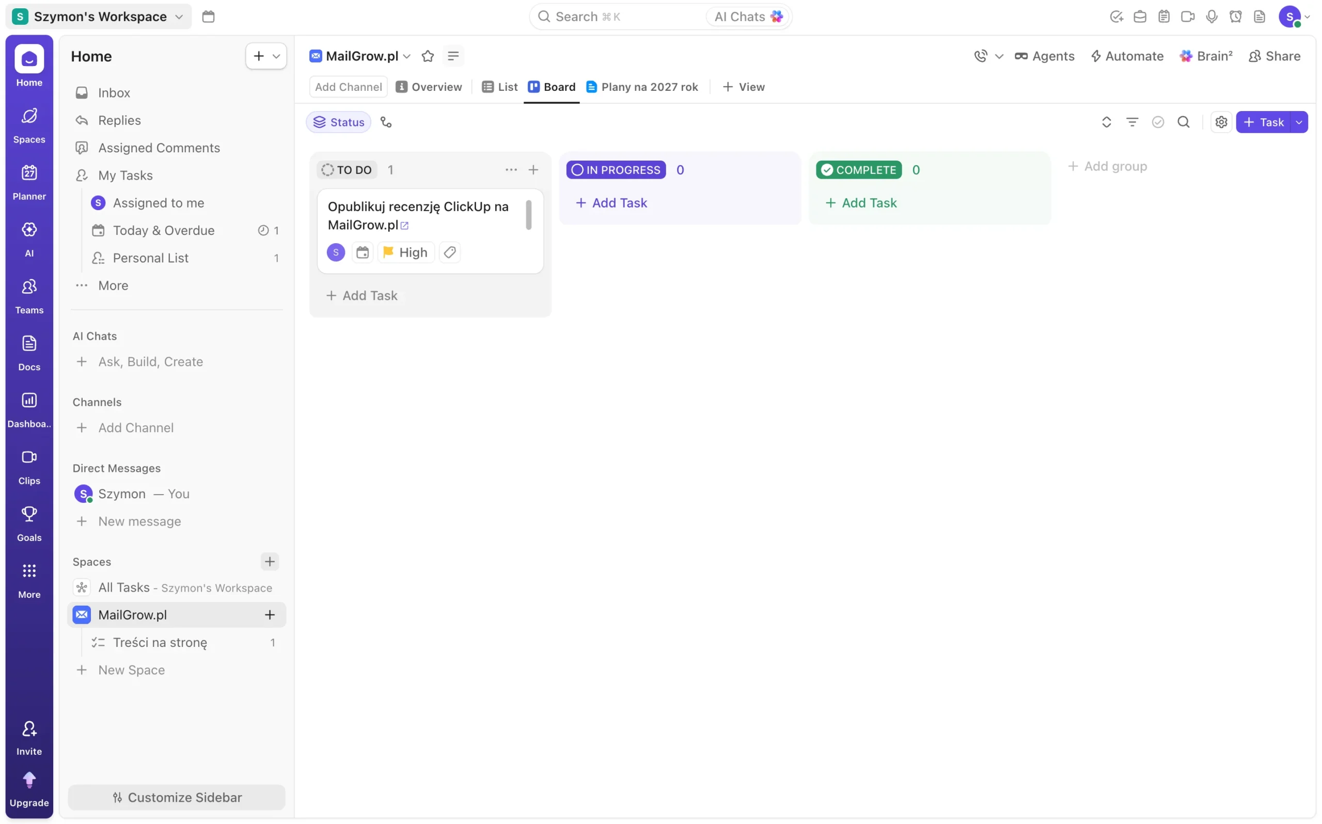This screenshot has width=1322, height=824.
Task: Expand the More item in Home sidebar
Action: pyautogui.click(x=113, y=286)
